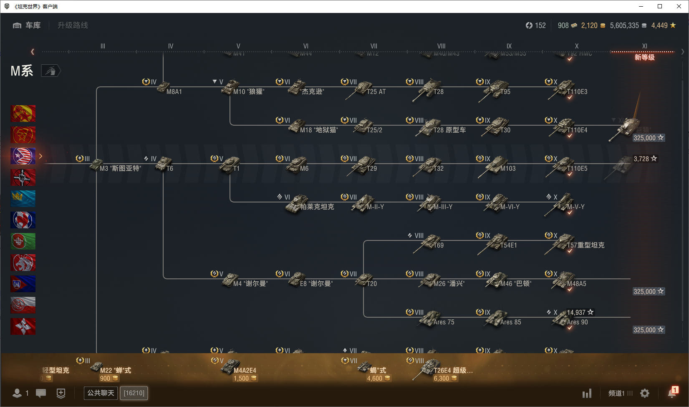The image size is (689, 407).
Task: Open the 频道1 channel selector
Action: tap(620, 393)
